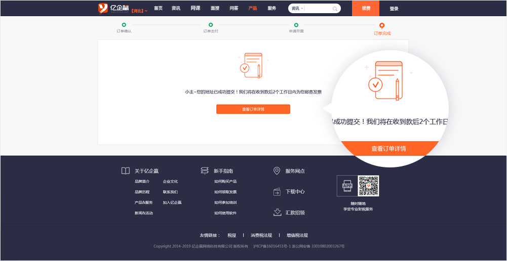Open the 网课 navigation menu item
This screenshot has width=507, height=261.
pyautogui.click(x=196, y=9)
